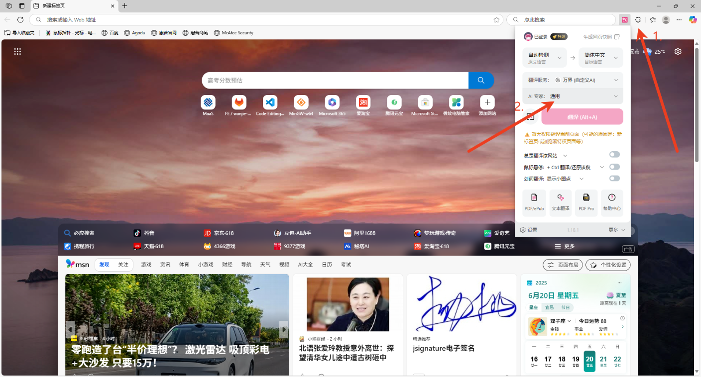The image size is (701, 377).
Task: Open page settings gear on new tab
Action: [x=678, y=52]
